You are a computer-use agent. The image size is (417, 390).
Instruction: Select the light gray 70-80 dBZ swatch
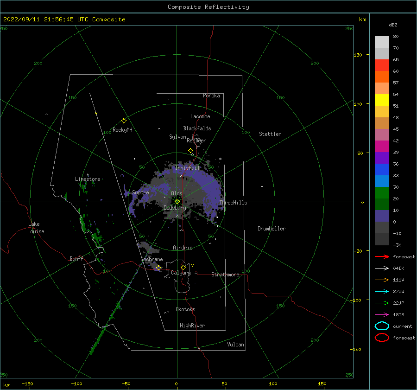pos(382,42)
